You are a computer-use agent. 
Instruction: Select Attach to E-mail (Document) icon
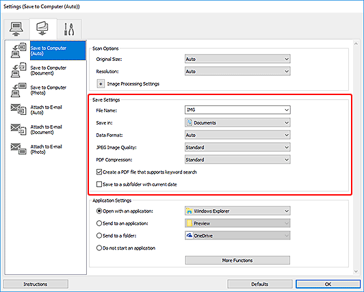(18, 129)
